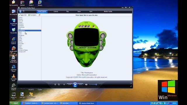Select goo skin in list
The image size is (187, 105).
(20, 29)
